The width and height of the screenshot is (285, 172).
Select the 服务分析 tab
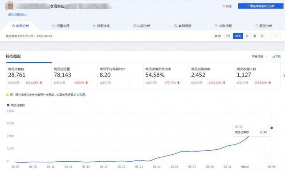click(x=264, y=26)
